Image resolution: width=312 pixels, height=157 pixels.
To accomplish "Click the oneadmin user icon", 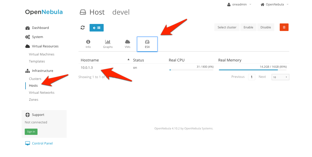I will point(229,4).
